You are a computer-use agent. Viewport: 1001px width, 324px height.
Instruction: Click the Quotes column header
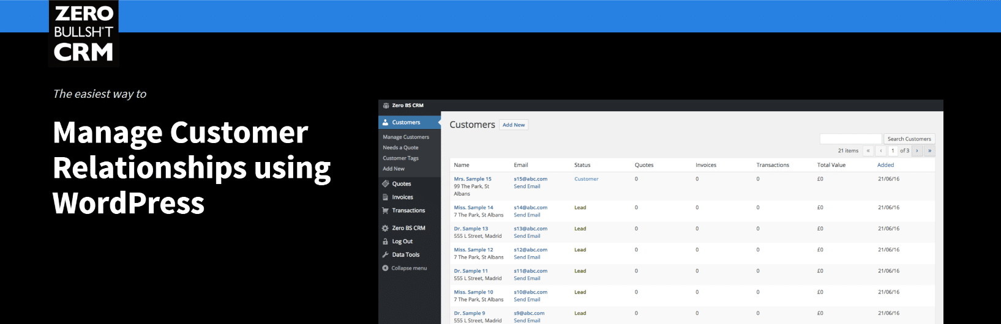pyautogui.click(x=644, y=165)
